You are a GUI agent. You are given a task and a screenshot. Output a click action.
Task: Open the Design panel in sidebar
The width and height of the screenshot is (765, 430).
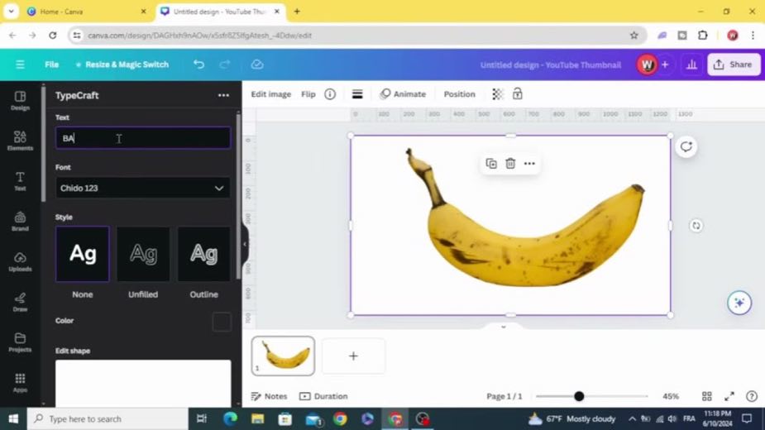click(x=20, y=101)
